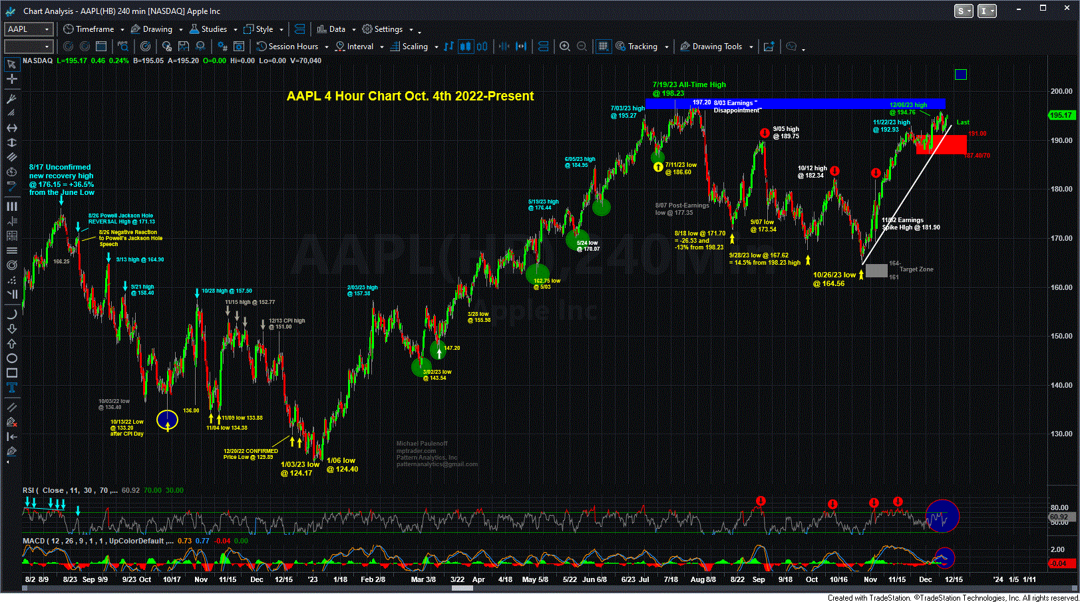This screenshot has height=602, width=1080.
Task: Expand the Scaling dropdown arrow
Action: 436,47
